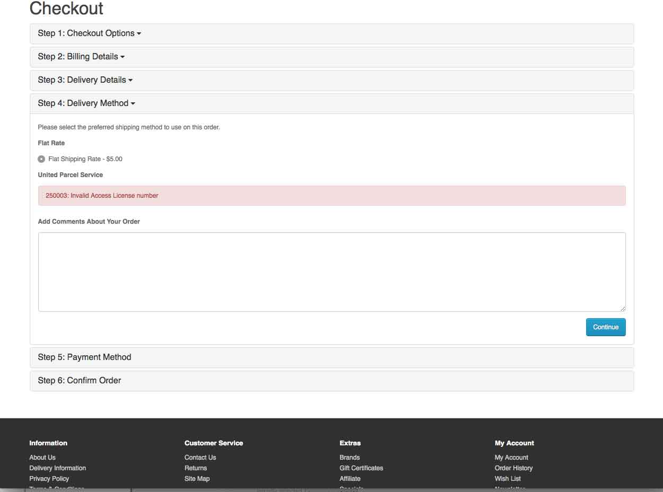Open the Brands footer link
This screenshot has width=663, height=492.
(x=350, y=458)
